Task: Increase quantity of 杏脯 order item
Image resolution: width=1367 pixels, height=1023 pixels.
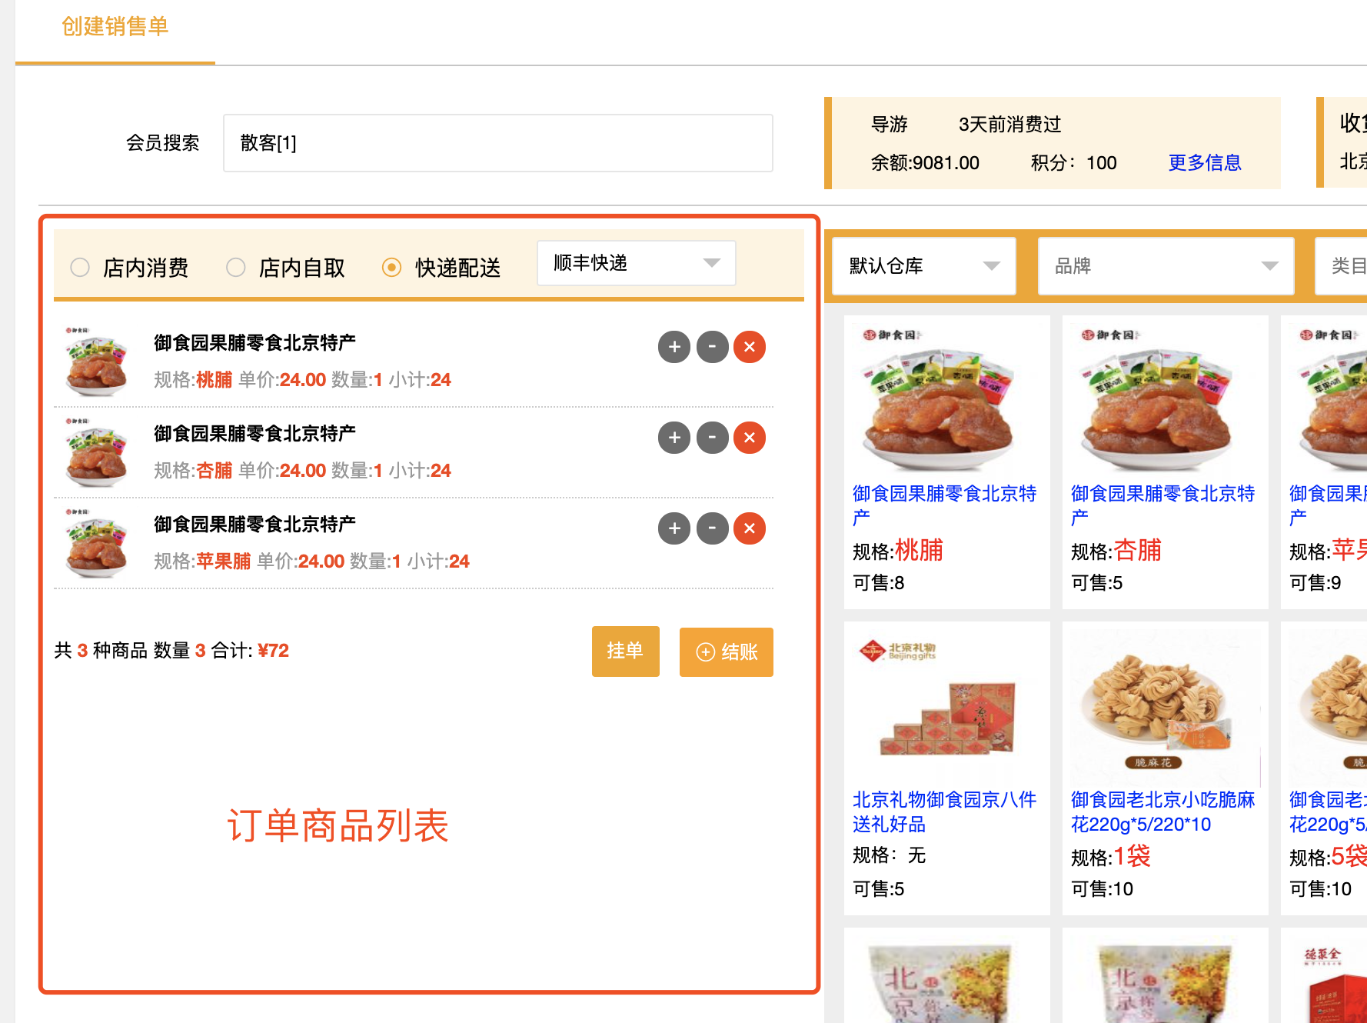Action: 674,438
